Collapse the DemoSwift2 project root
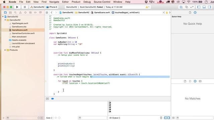 click(3, 17)
